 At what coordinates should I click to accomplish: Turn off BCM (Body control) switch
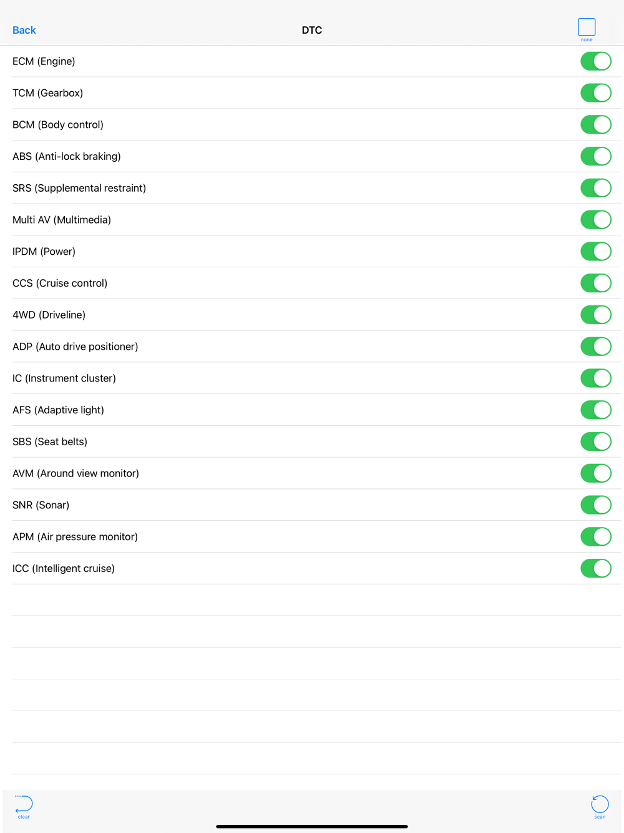(x=596, y=125)
